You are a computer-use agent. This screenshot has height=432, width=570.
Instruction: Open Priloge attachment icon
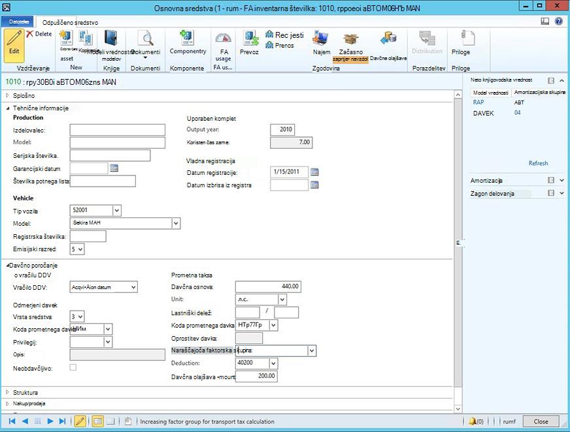[x=467, y=39]
